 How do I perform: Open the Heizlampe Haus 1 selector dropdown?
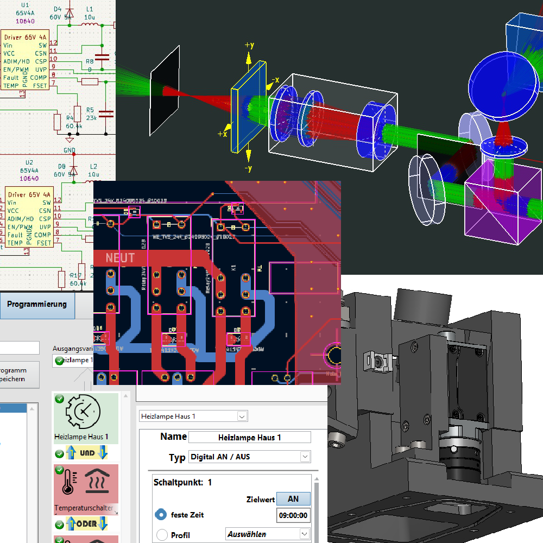[x=242, y=416]
